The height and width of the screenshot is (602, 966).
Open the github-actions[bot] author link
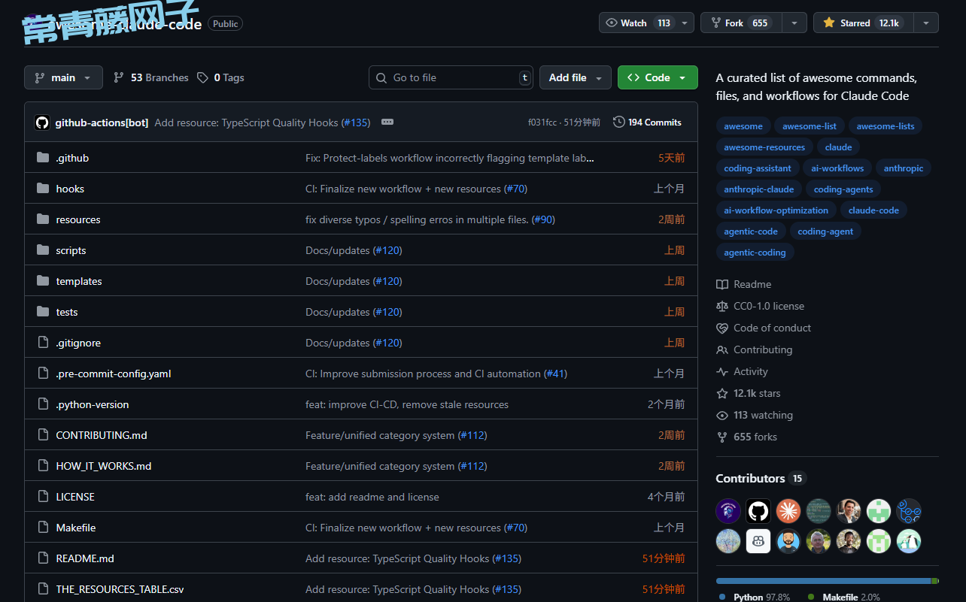[x=102, y=122]
